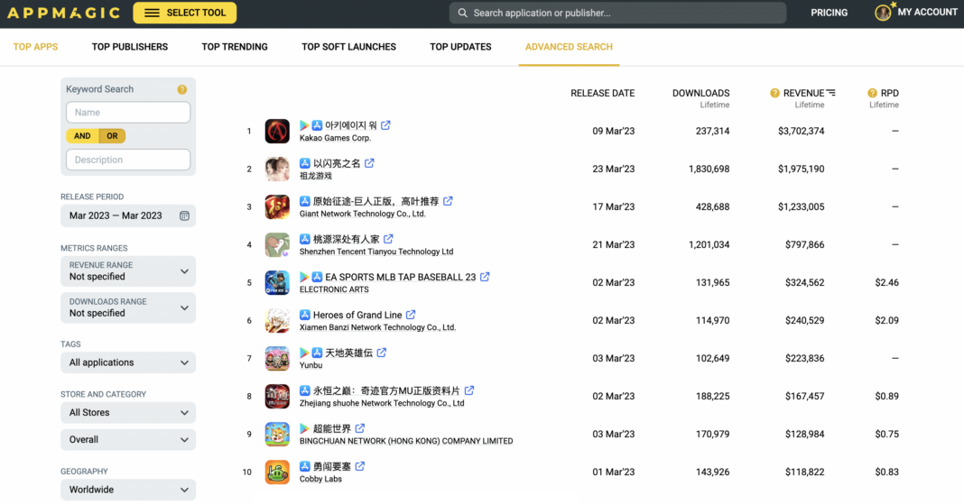Screen dimensions: 964x504
Task: Click the RPD column info icon
Action: tap(872, 93)
